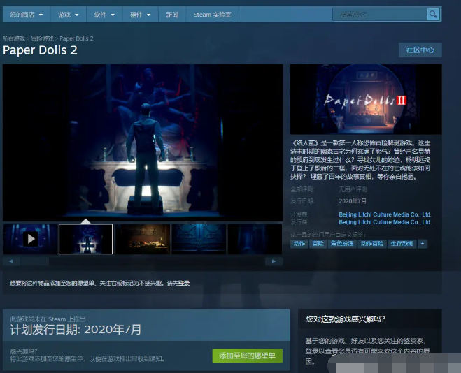Open 硬件 dropdown menu

tap(140, 15)
